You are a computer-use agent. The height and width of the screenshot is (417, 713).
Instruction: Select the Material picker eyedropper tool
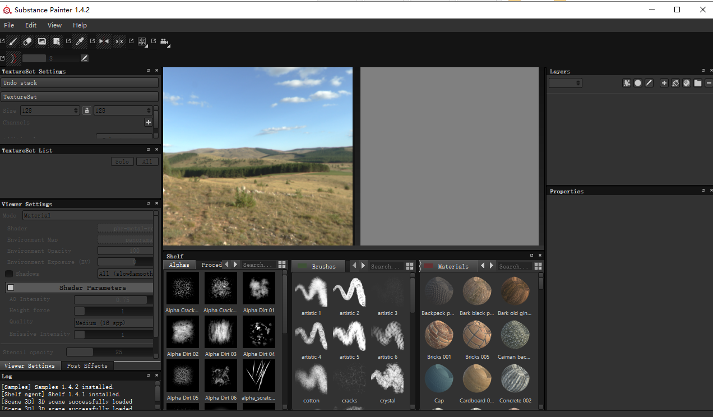[80, 41]
